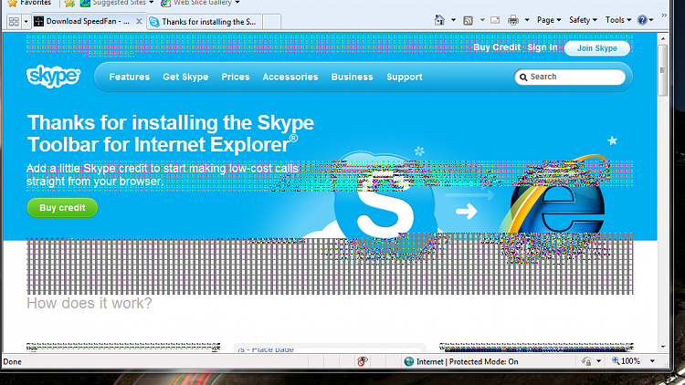Click the vertical scrollbar thumb
The width and height of the screenshot is (685, 385).
[663, 70]
